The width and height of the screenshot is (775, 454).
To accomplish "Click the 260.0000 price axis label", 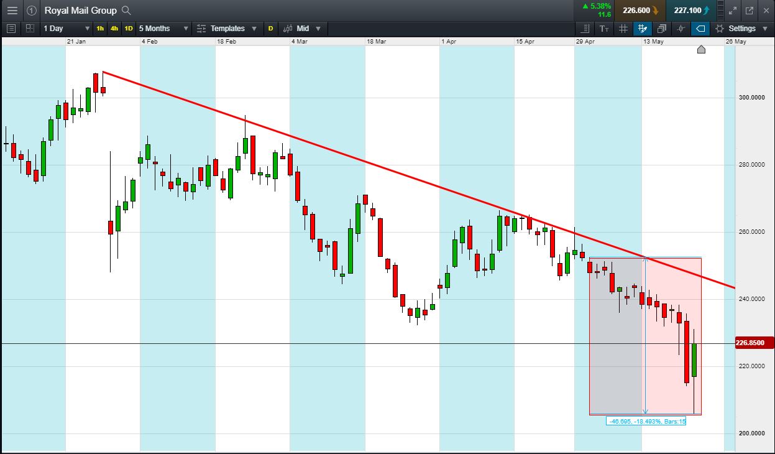I will pyautogui.click(x=752, y=232).
